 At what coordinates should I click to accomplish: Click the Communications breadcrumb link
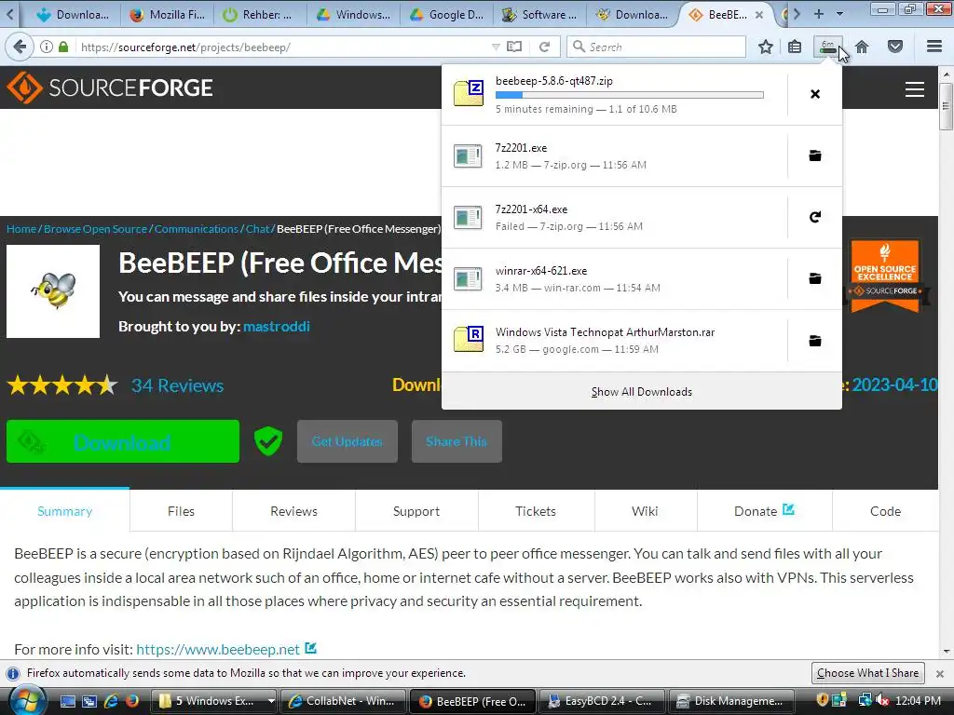pos(196,229)
